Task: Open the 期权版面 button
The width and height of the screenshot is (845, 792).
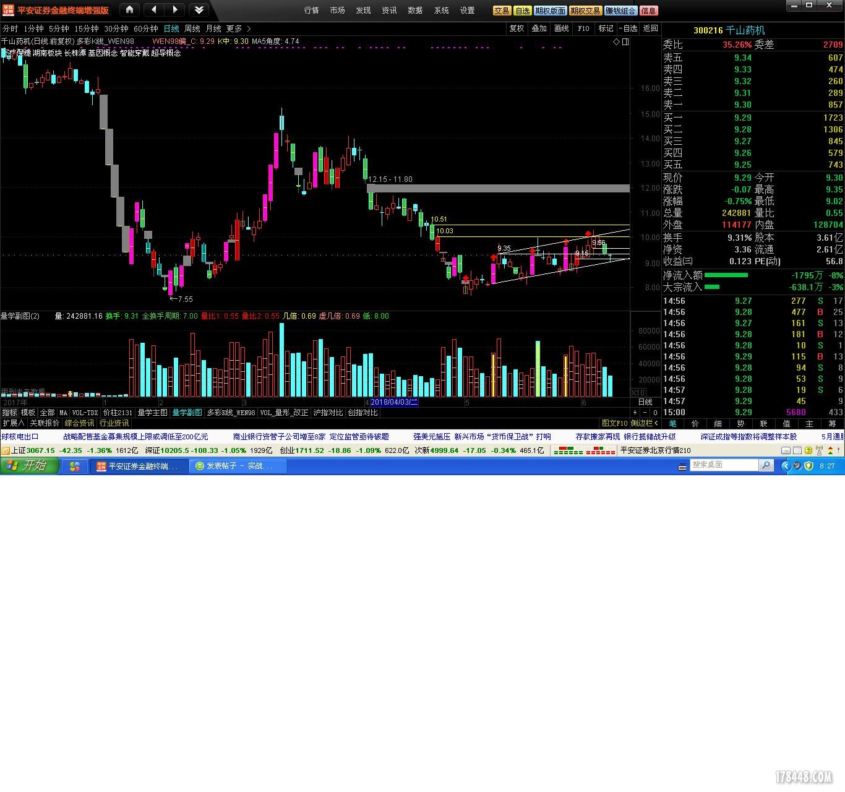Action: coord(551,11)
